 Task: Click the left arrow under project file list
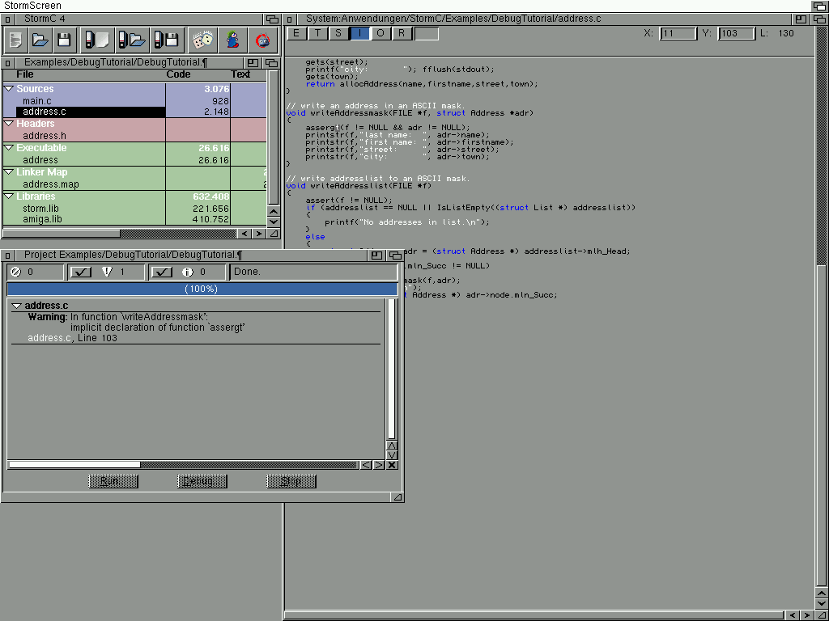pos(244,234)
